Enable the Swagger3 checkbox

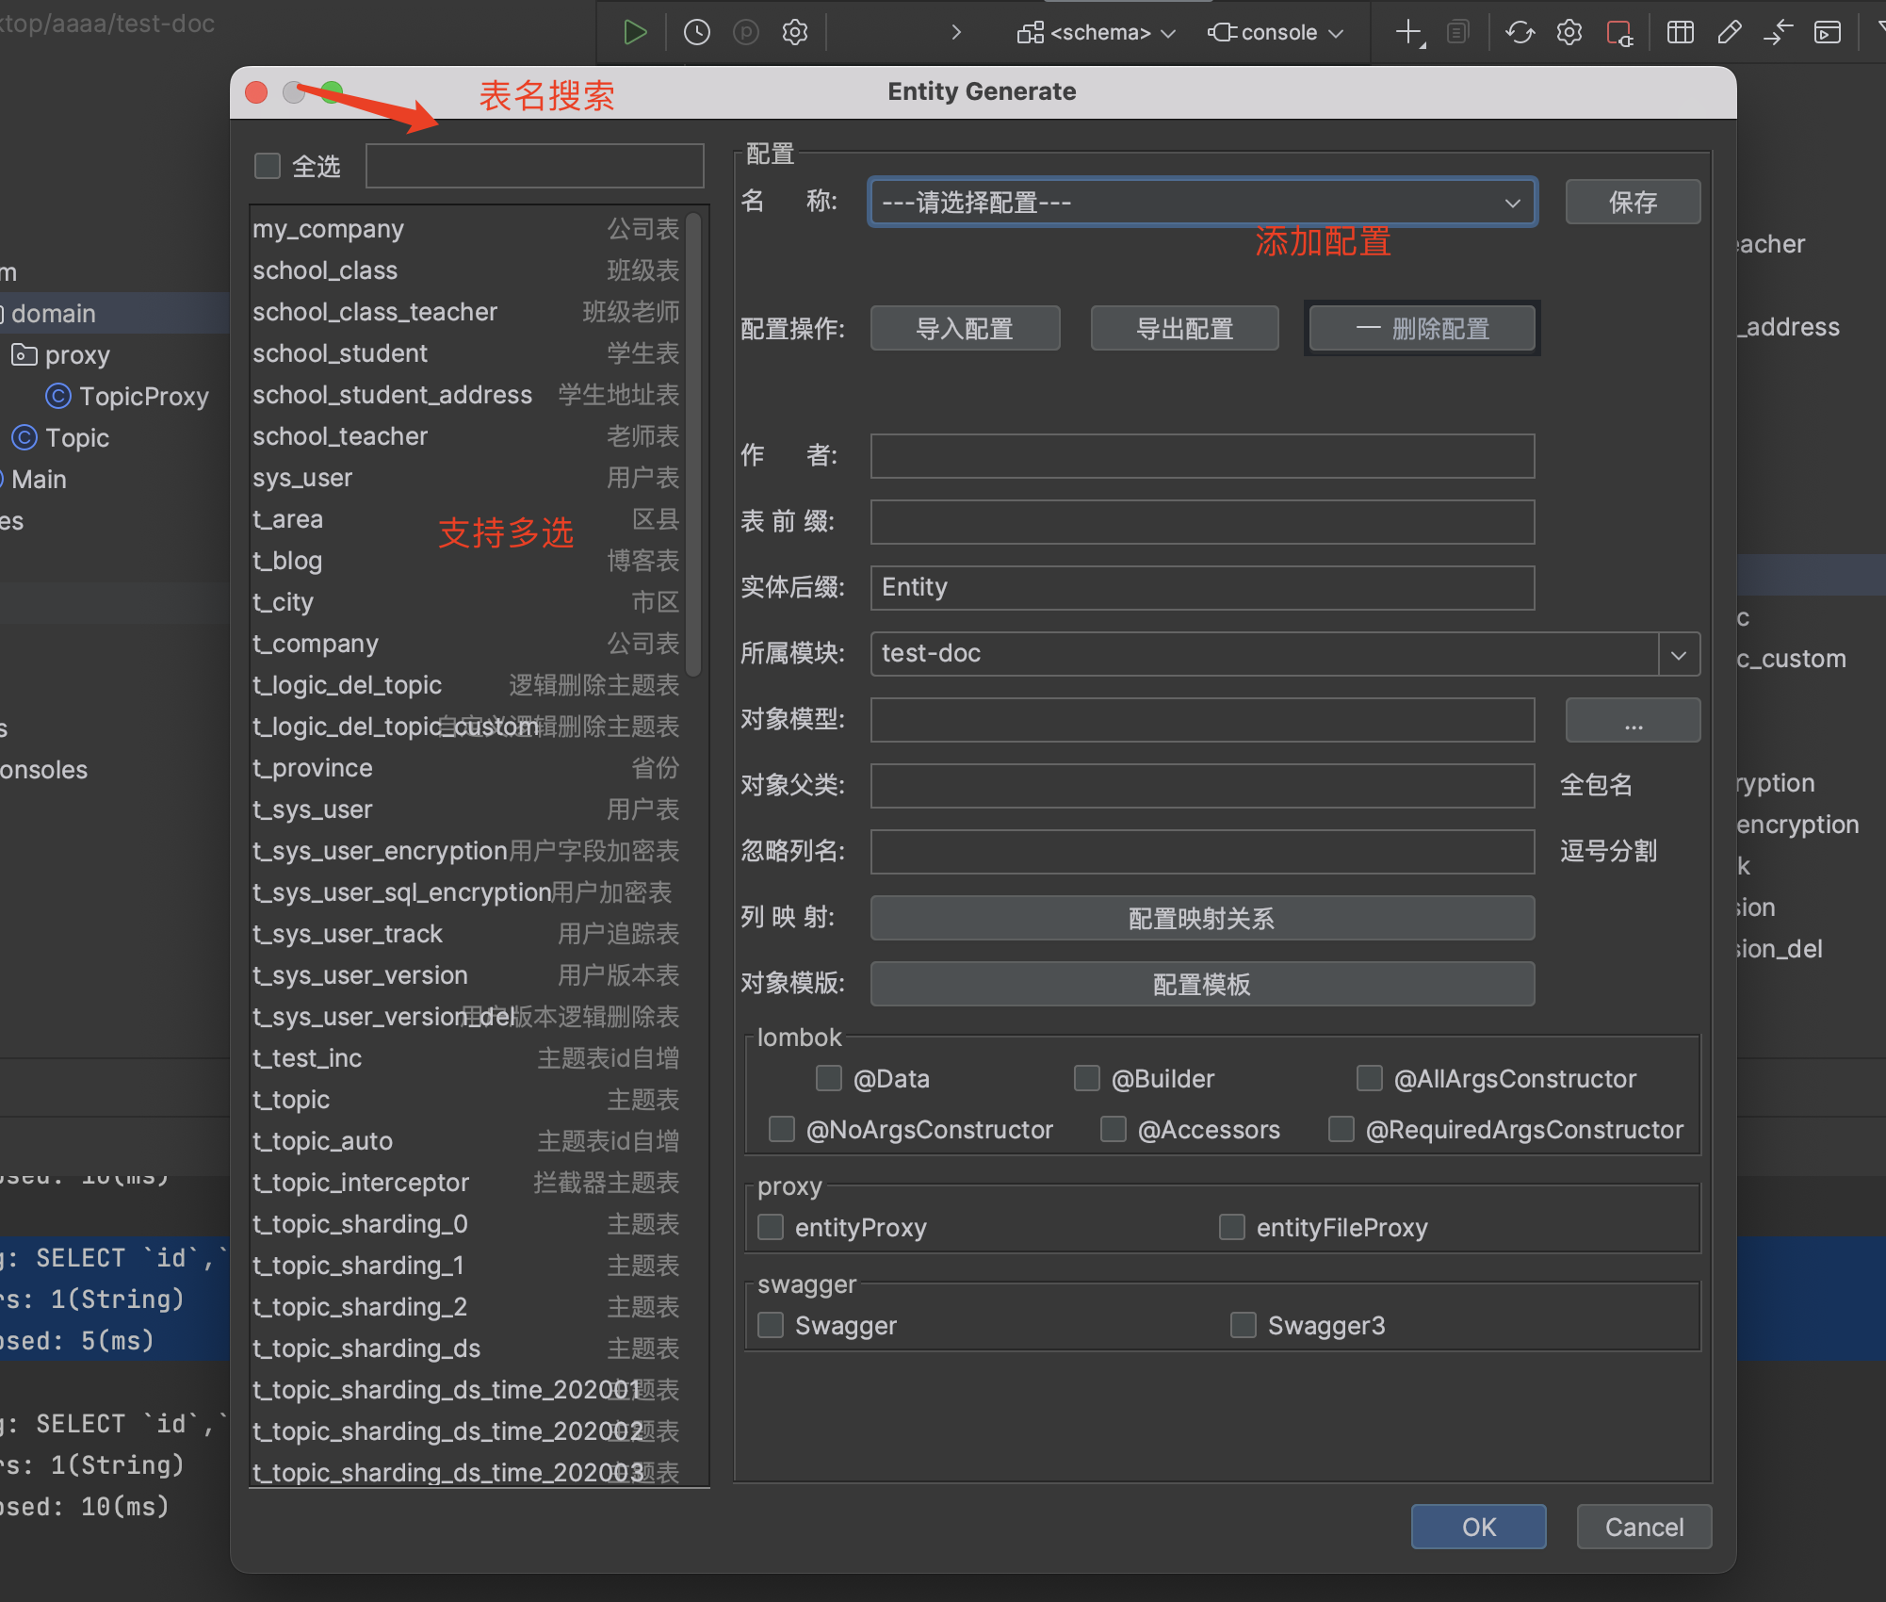[1244, 1325]
